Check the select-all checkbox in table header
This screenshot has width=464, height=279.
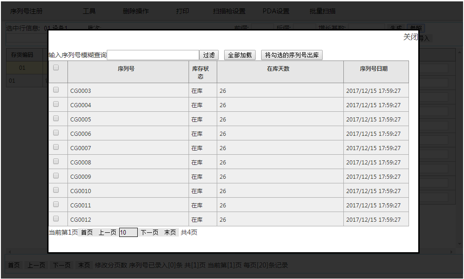56,67
